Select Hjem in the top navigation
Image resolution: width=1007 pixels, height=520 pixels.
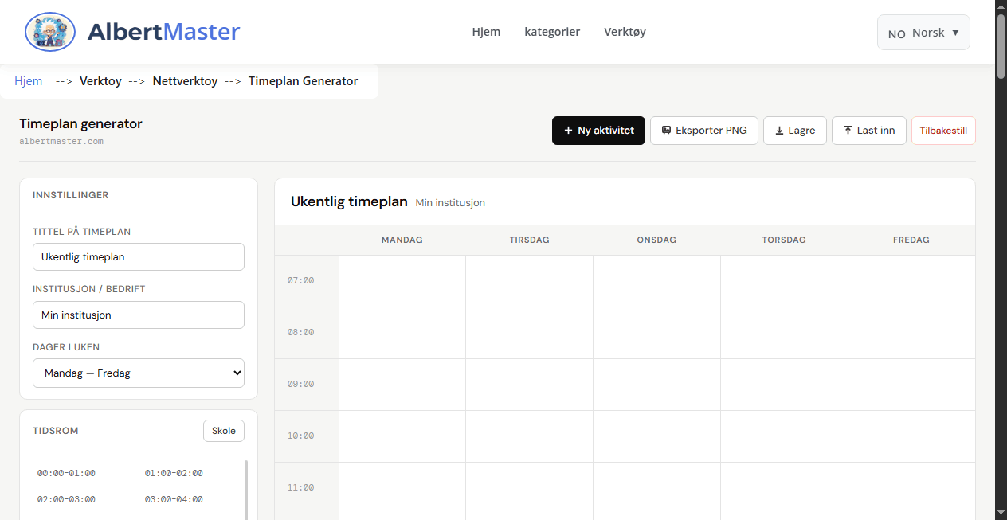pos(486,32)
